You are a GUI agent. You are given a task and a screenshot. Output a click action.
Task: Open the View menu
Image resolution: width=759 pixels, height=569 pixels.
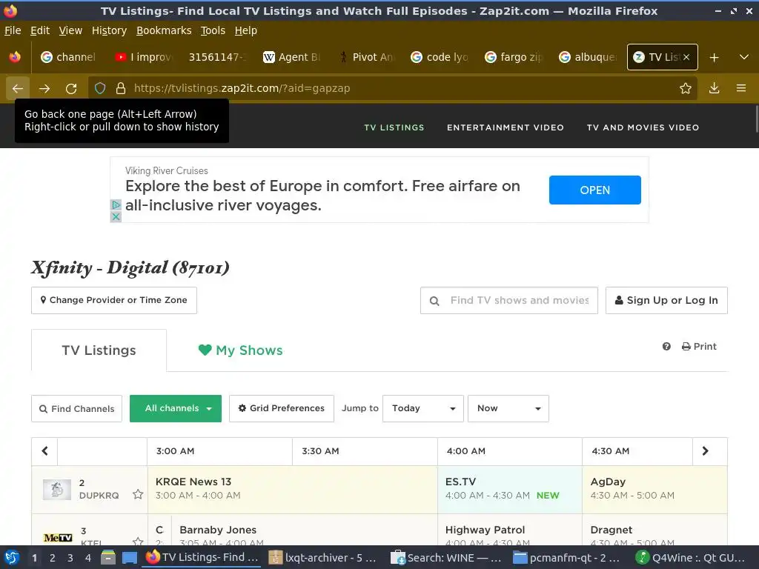coord(70,30)
